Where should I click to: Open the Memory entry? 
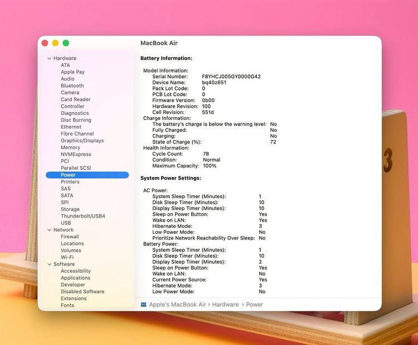(x=70, y=147)
